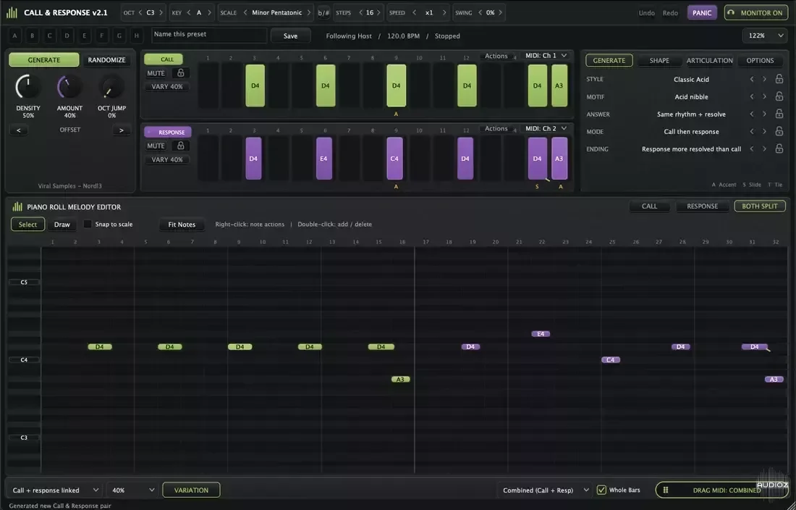Click previous STYLE arrow

(x=752, y=79)
